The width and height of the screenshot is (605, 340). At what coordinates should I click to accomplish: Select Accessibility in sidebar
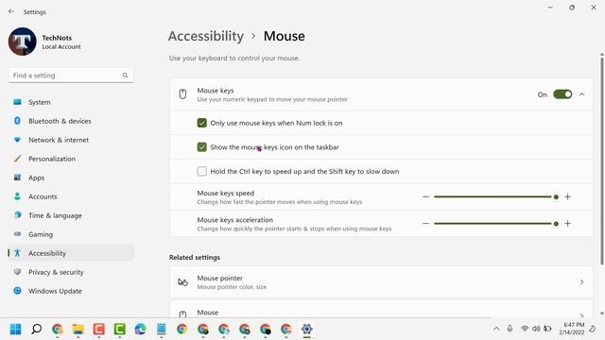pyautogui.click(x=71, y=253)
